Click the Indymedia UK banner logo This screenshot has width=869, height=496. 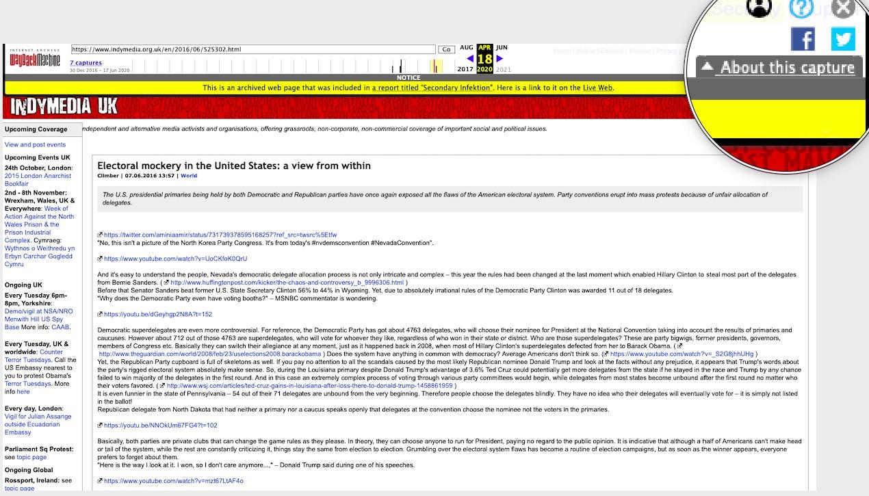click(64, 106)
